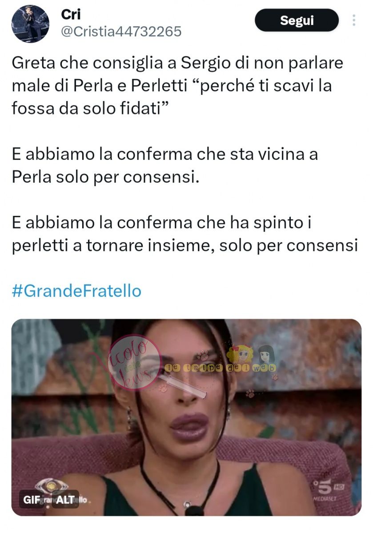Click the display name Cri
This screenshot has width=373, height=534.
pyautogui.click(x=71, y=14)
